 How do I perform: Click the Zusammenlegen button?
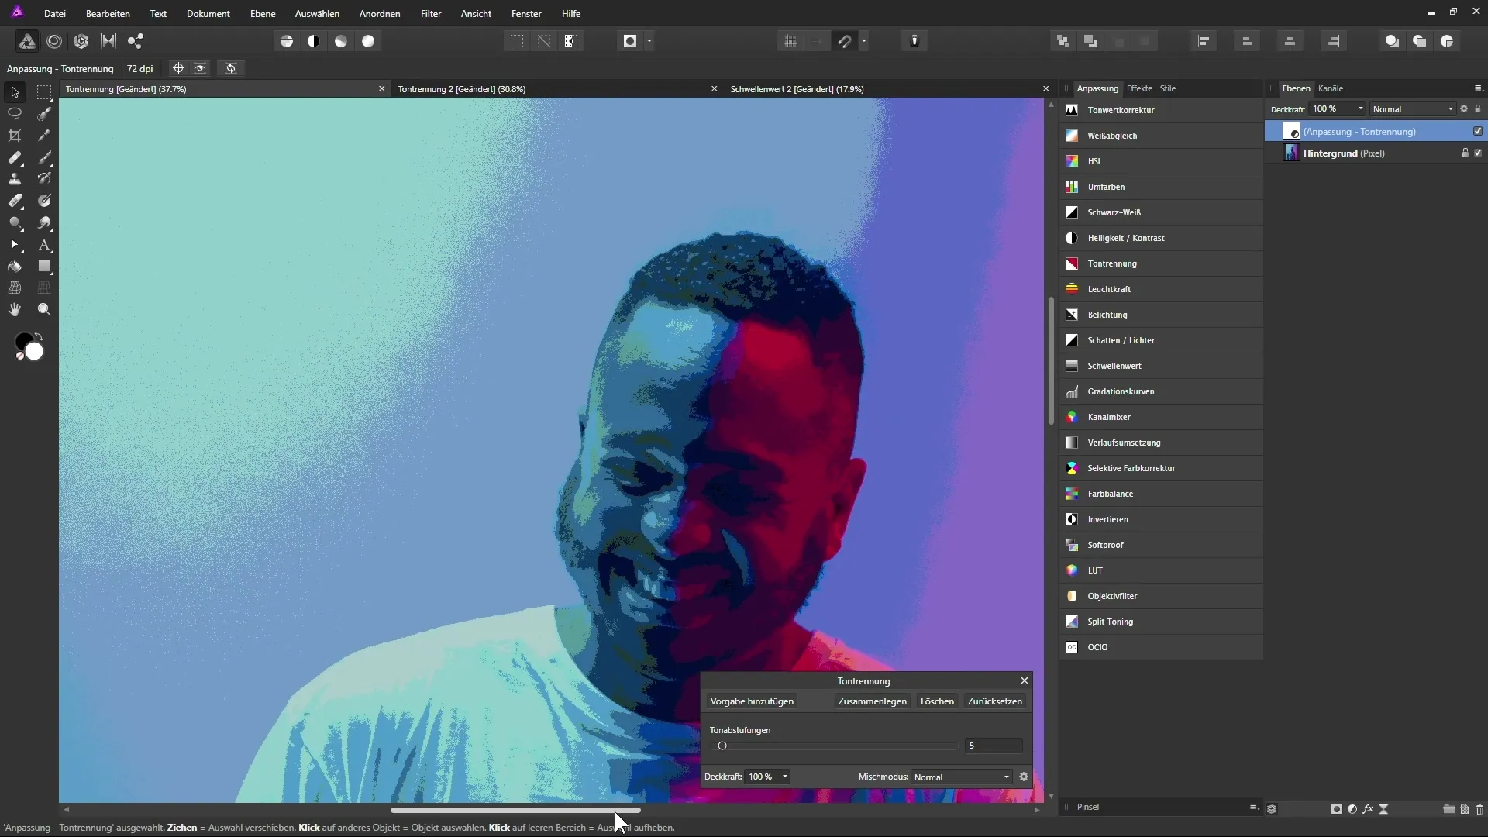point(872,701)
